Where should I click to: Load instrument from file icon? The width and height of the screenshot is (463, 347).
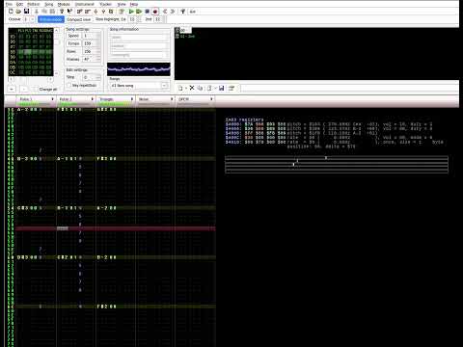(209, 88)
